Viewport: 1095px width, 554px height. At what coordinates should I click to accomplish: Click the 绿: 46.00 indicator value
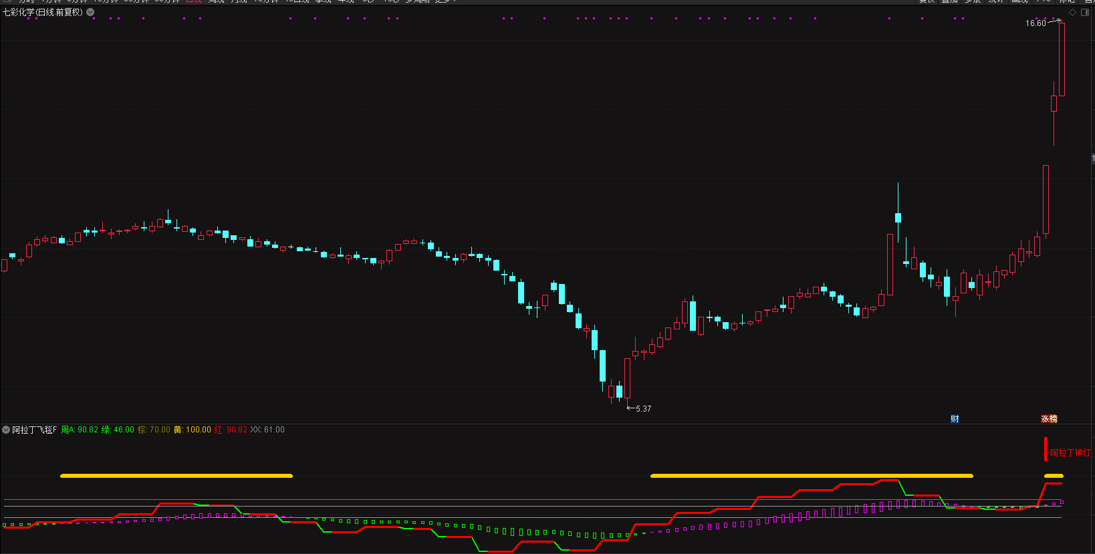(x=118, y=430)
